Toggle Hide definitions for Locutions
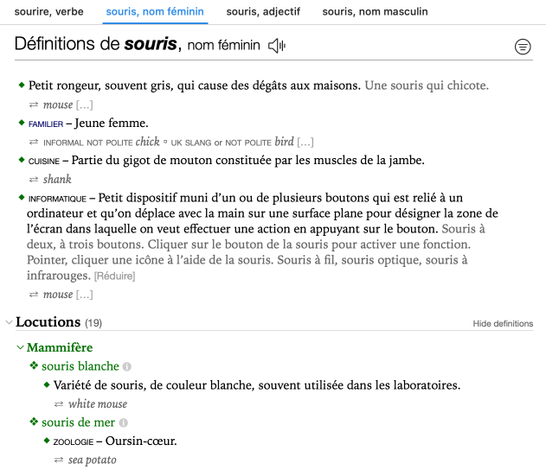Image resolution: width=546 pixels, height=470 pixels. coord(503,323)
